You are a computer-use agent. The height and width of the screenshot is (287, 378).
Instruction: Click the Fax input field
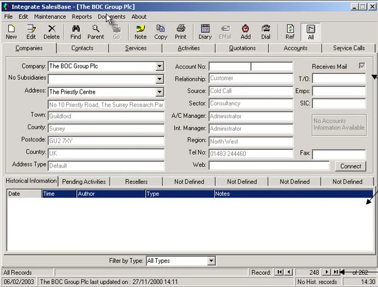(339, 154)
